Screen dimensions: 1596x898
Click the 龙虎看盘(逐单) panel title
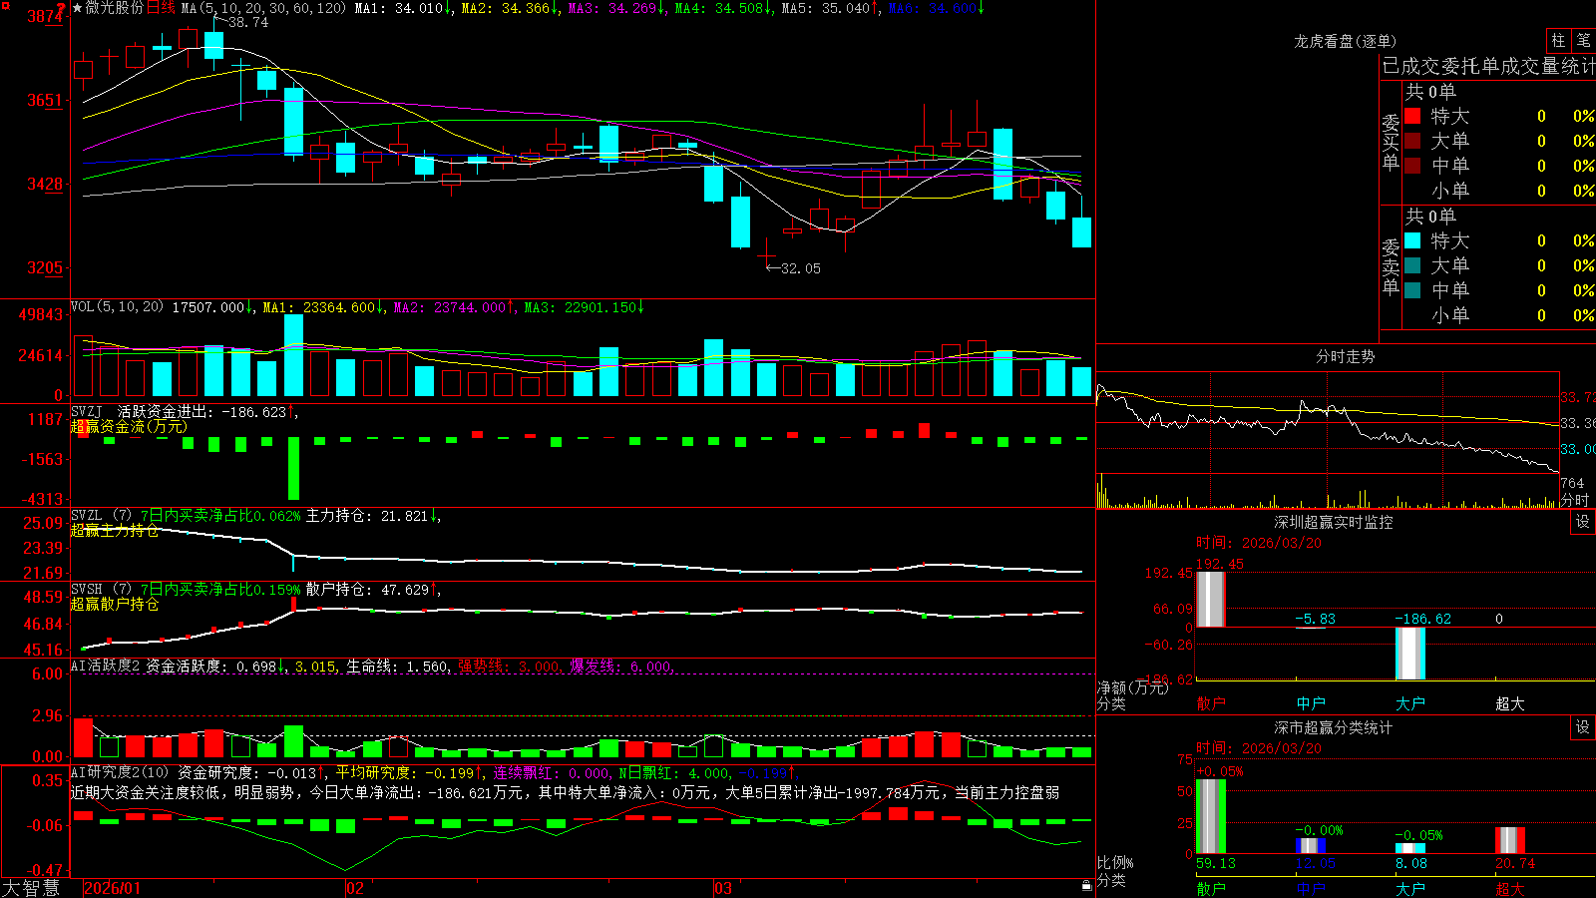(1345, 41)
